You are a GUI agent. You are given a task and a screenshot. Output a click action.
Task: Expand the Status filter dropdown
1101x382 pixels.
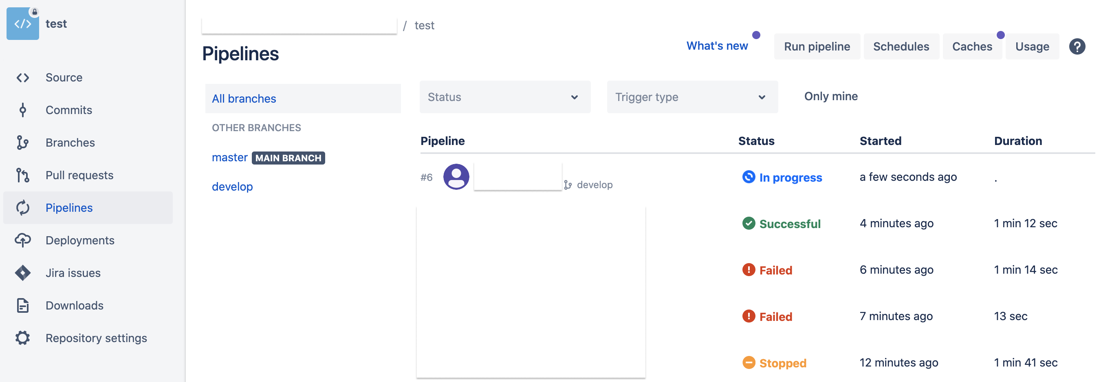click(504, 97)
